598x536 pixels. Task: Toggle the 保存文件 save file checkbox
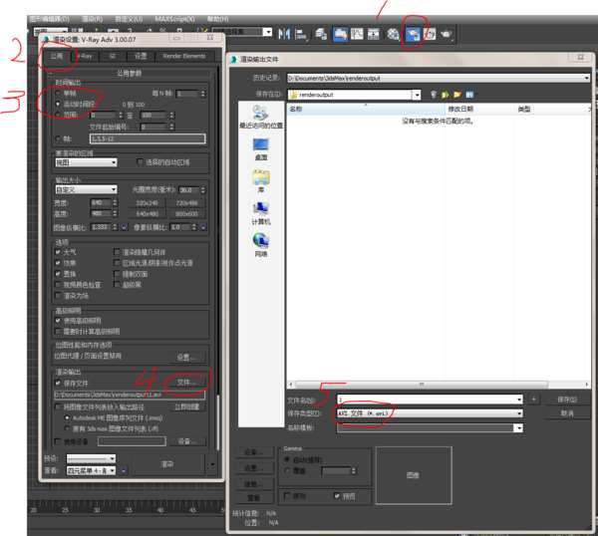(x=58, y=383)
